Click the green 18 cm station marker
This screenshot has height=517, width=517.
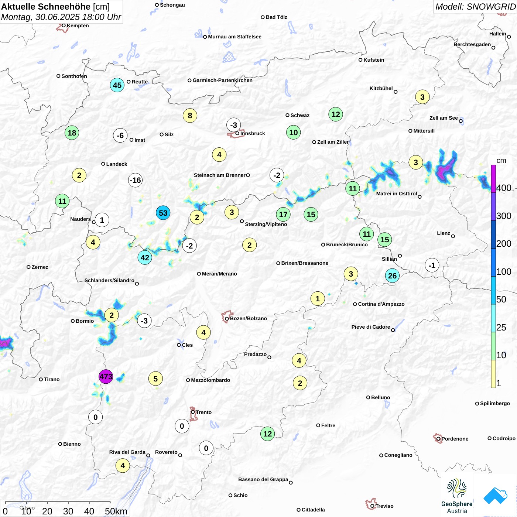[x=72, y=133]
